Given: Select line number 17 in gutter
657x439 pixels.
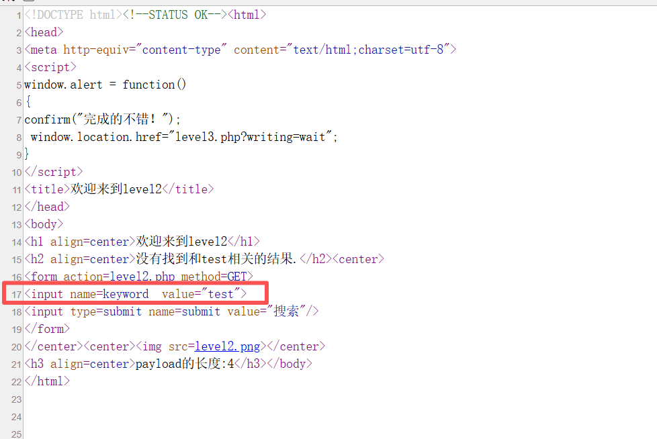Looking at the screenshot, I should coord(16,295).
